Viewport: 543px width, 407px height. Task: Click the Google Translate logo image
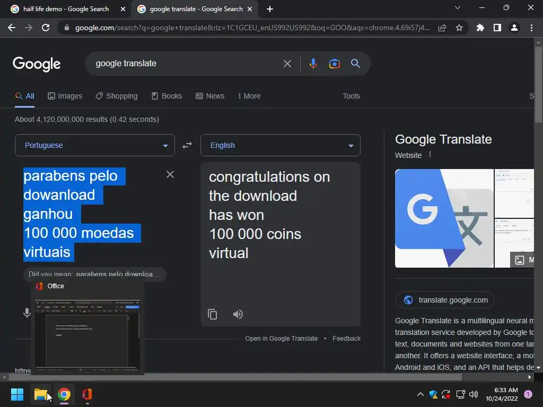(x=444, y=218)
